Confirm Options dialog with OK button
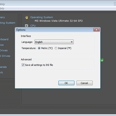This screenshot has width=116, height=116. [66, 83]
